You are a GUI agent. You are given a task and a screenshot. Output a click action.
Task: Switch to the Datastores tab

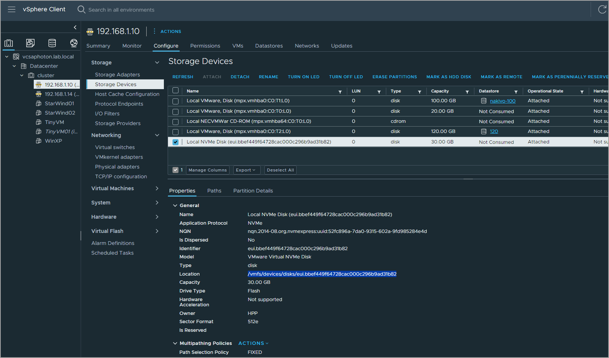click(x=269, y=46)
